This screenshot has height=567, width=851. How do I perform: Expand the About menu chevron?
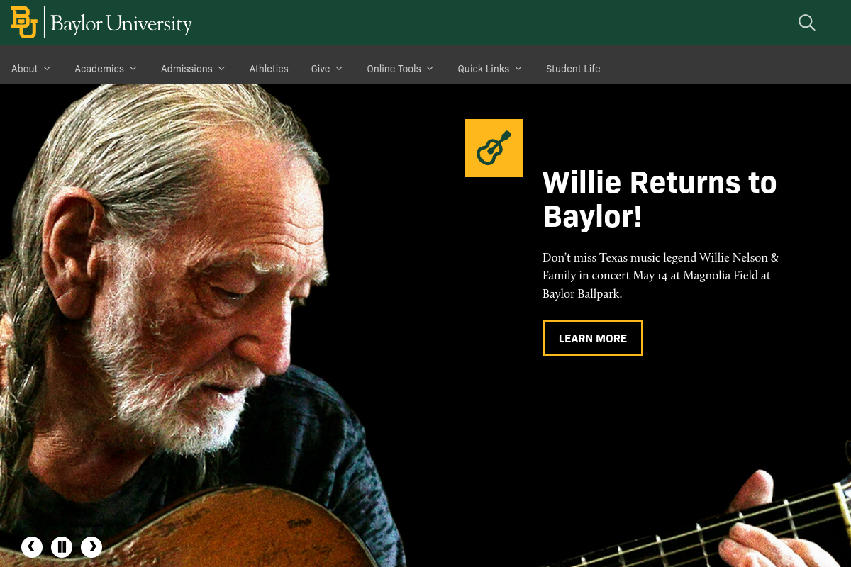click(x=48, y=69)
